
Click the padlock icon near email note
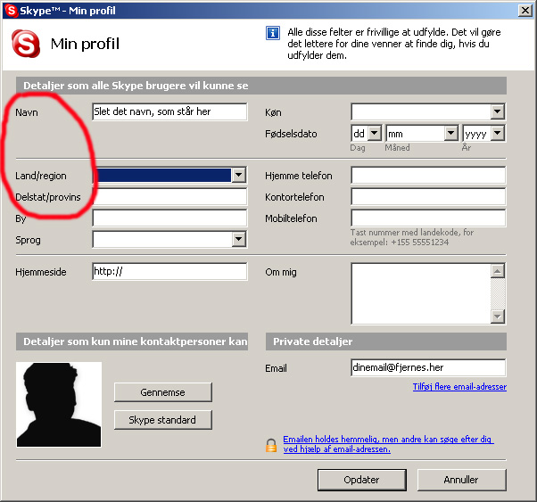tap(271, 445)
